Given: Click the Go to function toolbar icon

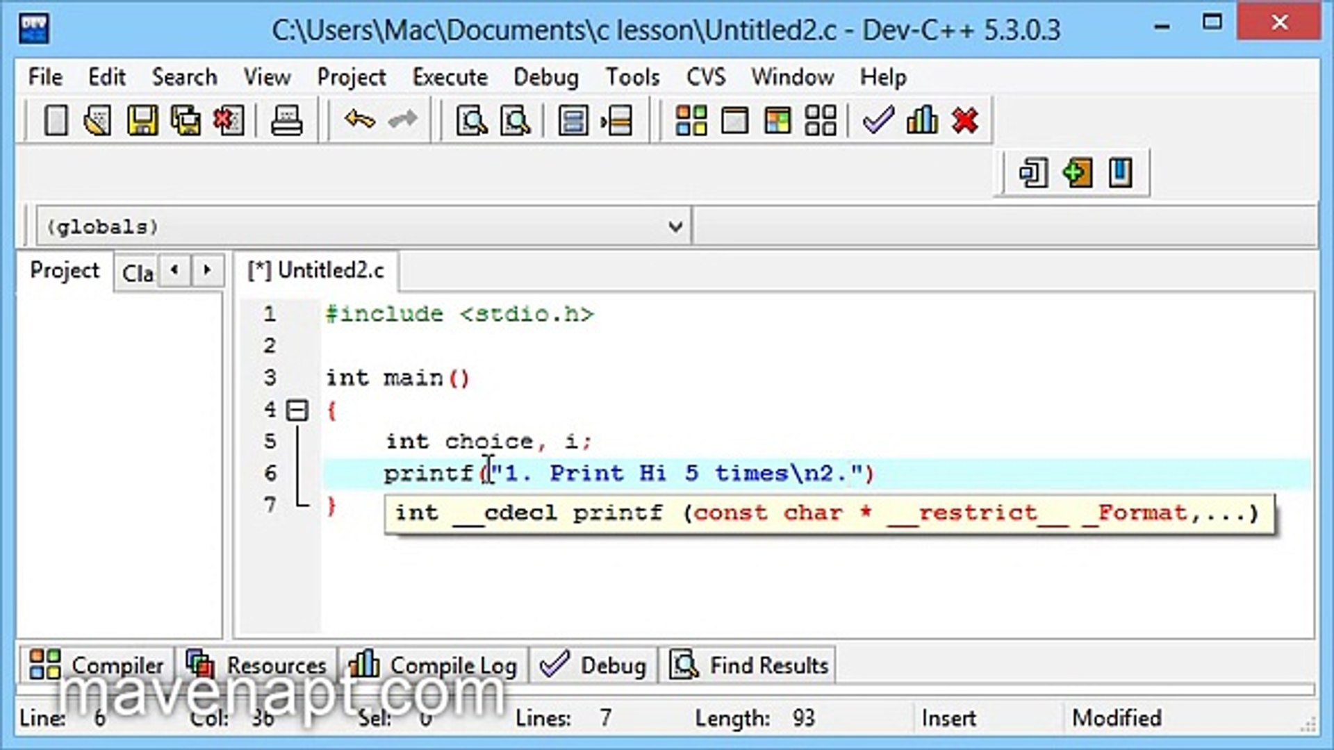Looking at the screenshot, I should [573, 121].
